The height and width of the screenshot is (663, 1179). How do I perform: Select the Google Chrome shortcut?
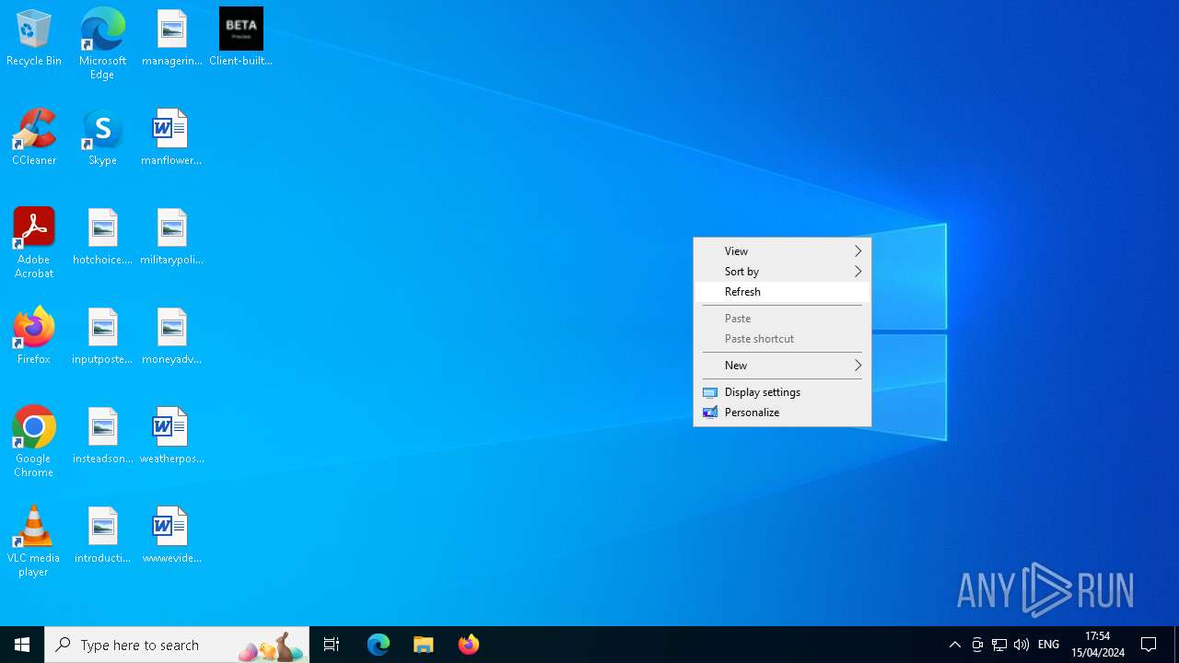point(34,442)
